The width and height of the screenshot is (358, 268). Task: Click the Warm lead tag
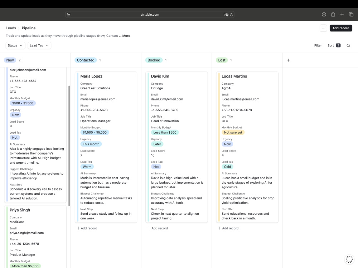(x=87, y=167)
